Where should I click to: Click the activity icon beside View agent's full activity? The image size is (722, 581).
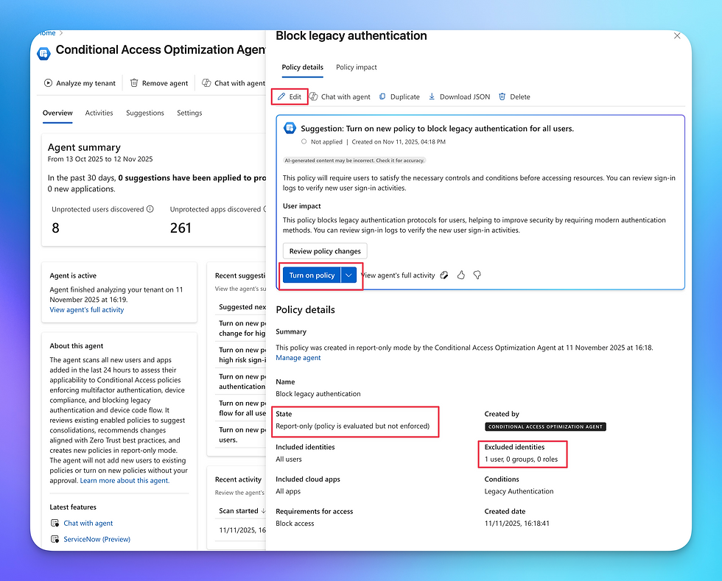tap(444, 275)
